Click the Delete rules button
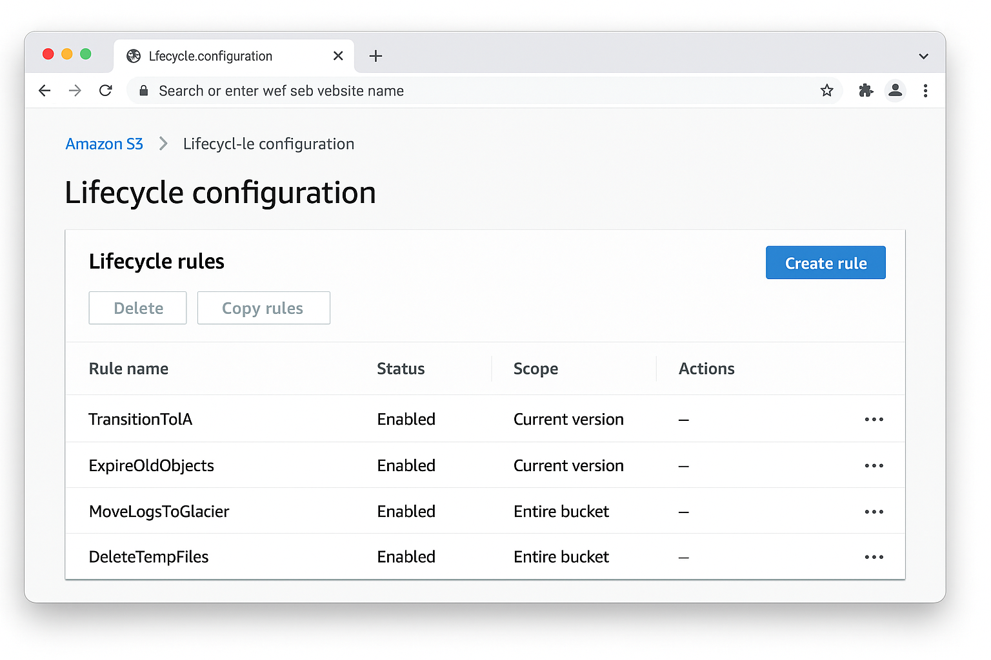 pos(137,308)
